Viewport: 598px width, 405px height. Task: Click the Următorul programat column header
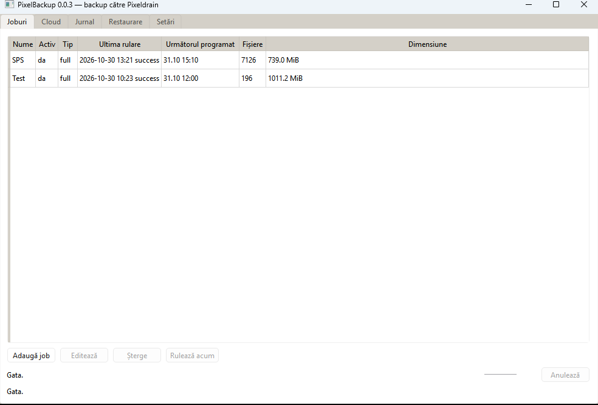[200, 44]
